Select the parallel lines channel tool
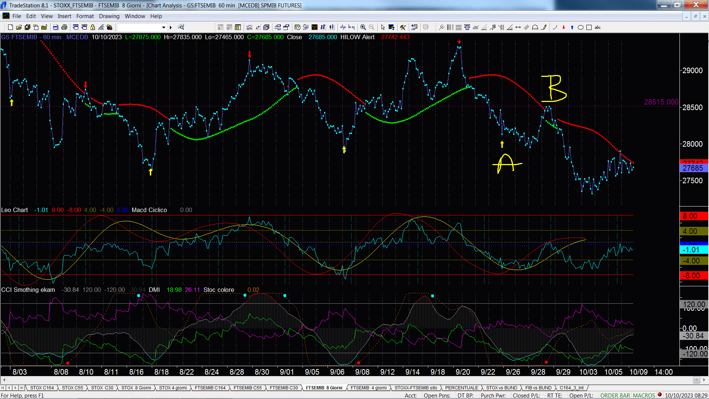Screen dimensions: 709x399 tap(527, 27)
